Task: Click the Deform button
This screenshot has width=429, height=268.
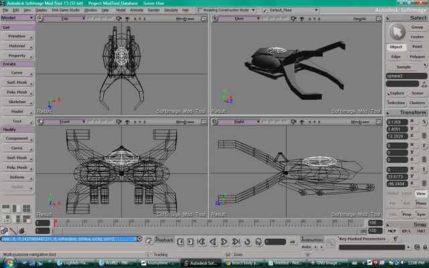Action: click(x=17, y=177)
